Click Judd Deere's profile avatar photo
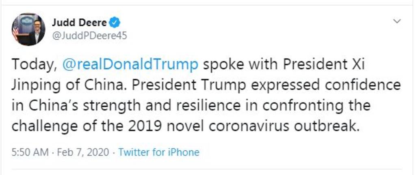This screenshot has height=175, width=416. [x=28, y=29]
